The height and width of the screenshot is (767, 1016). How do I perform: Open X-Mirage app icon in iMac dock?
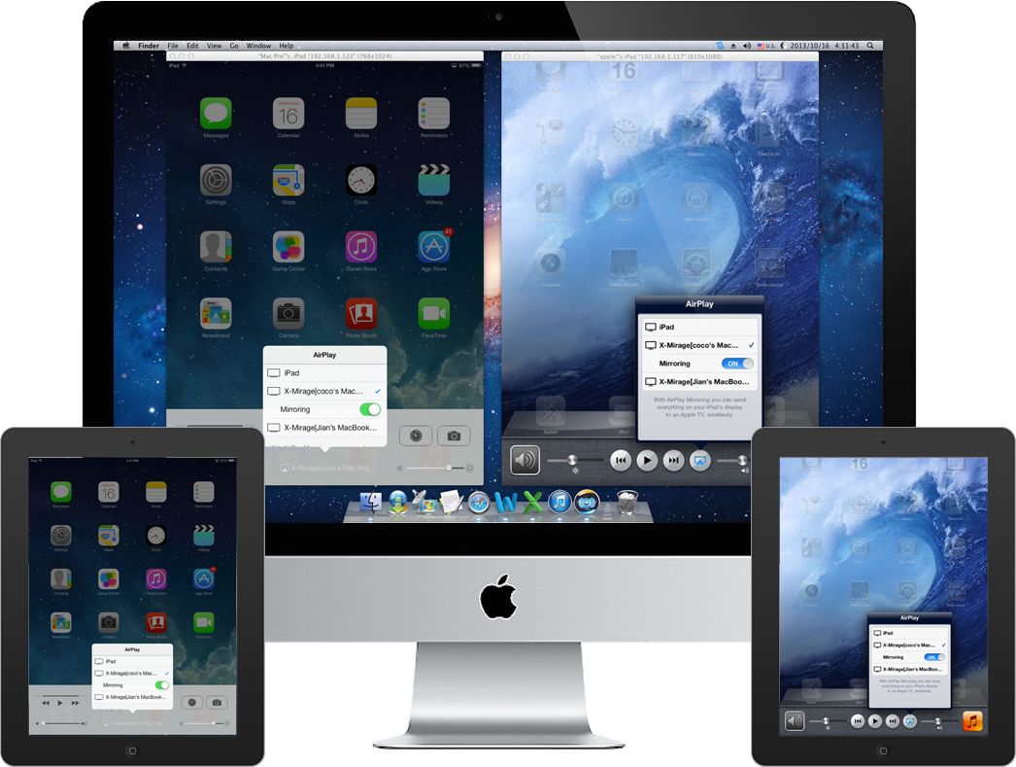click(587, 503)
